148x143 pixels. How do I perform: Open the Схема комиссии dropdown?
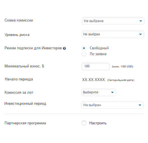pos(113,21)
